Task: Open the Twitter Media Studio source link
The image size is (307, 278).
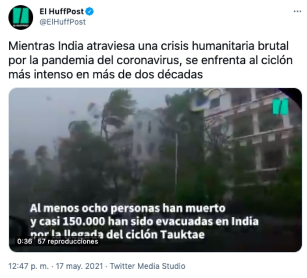Action: [x=147, y=266]
